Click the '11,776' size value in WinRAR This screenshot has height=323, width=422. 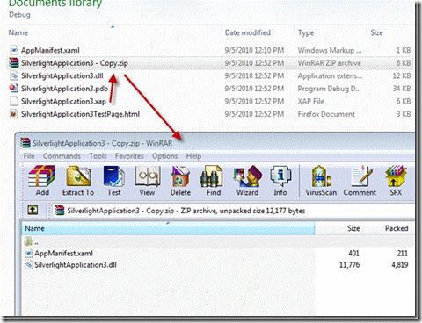click(349, 265)
